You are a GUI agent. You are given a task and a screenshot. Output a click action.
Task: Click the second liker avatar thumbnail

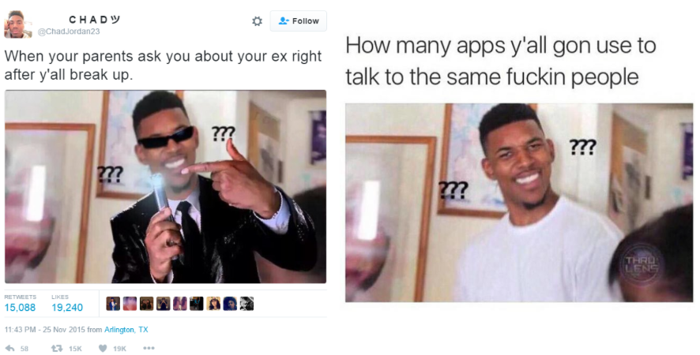(x=130, y=304)
